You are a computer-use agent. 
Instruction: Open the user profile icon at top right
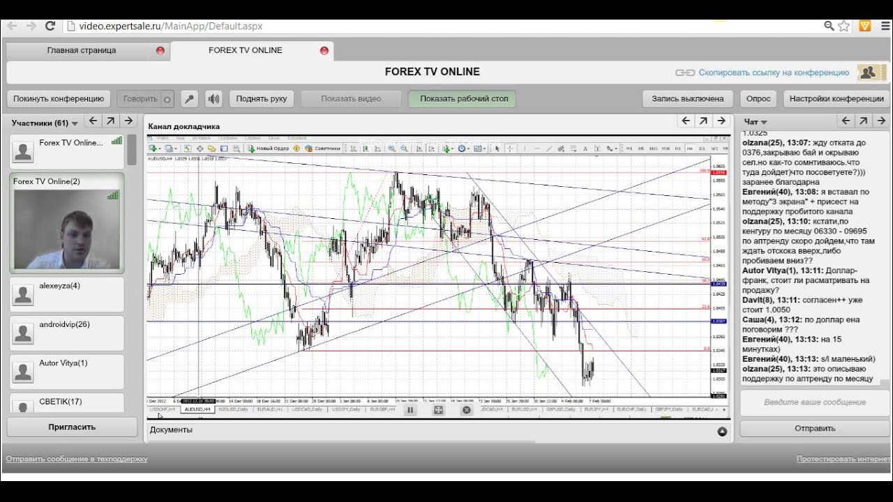867,72
